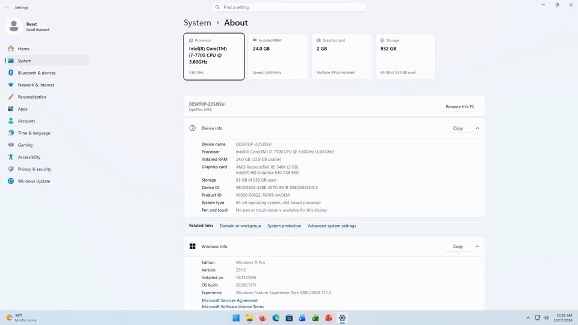Open the Domain or workgroup link
The height and width of the screenshot is (325, 578).
240,226
